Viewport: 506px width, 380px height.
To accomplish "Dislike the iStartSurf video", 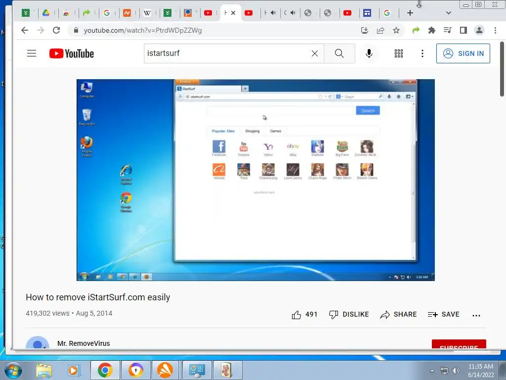I will pyautogui.click(x=348, y=314).
